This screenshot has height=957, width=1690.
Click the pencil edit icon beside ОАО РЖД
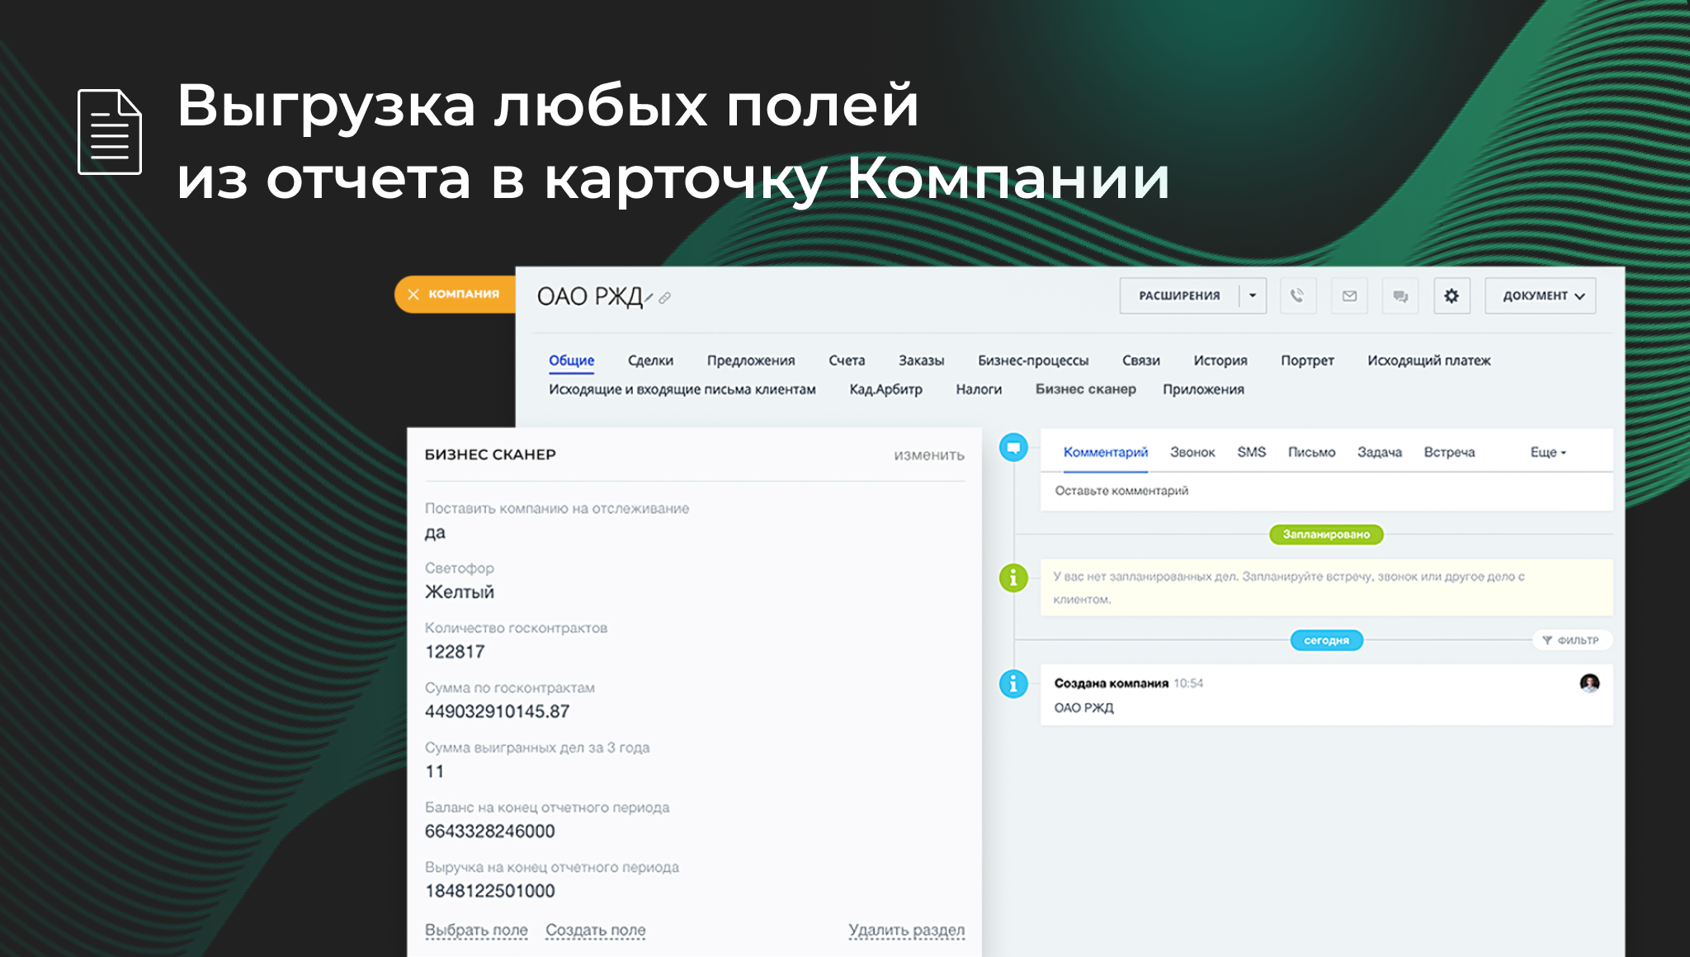649,298
